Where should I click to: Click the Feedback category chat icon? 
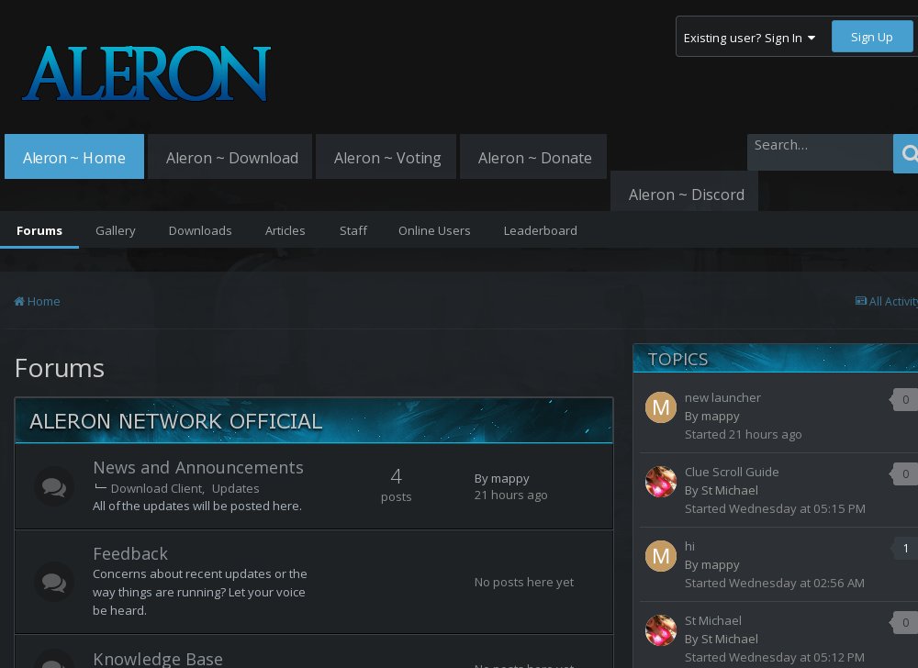tap(54, 582)
